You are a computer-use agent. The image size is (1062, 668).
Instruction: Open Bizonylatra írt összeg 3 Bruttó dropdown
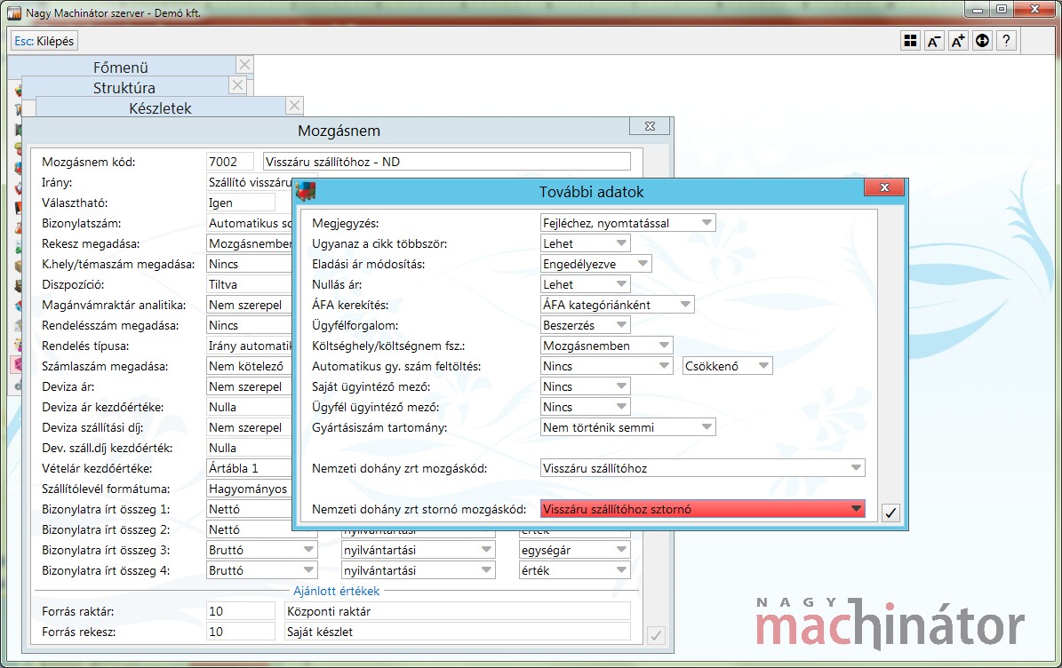(261, 550)
